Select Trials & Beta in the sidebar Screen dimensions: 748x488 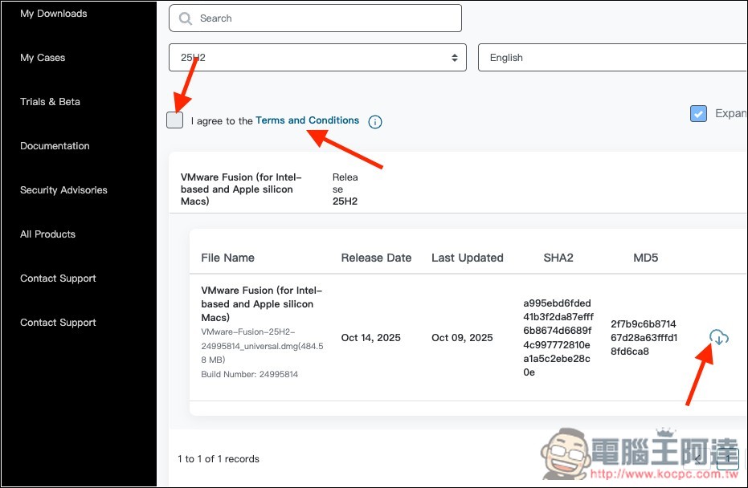coord(50,102)
